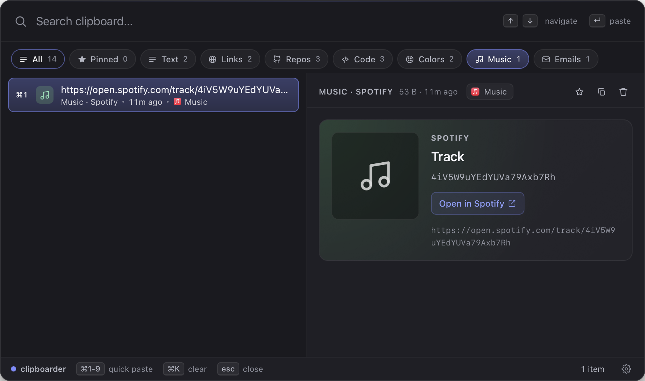Select the Links filter tab
Screen dimensions: 645x381
click(x=230, y=59)
